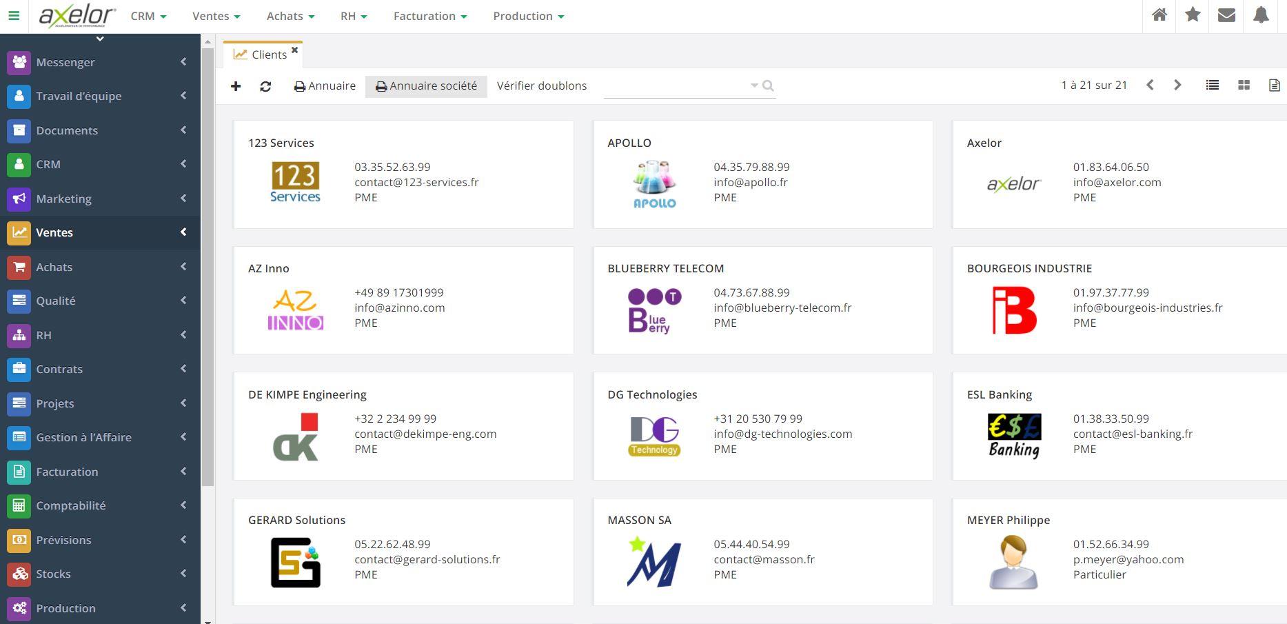Click the search magnifier icon
This screenshot has width=1287, height=624.
pyautogui.click(x=768, y=86)
